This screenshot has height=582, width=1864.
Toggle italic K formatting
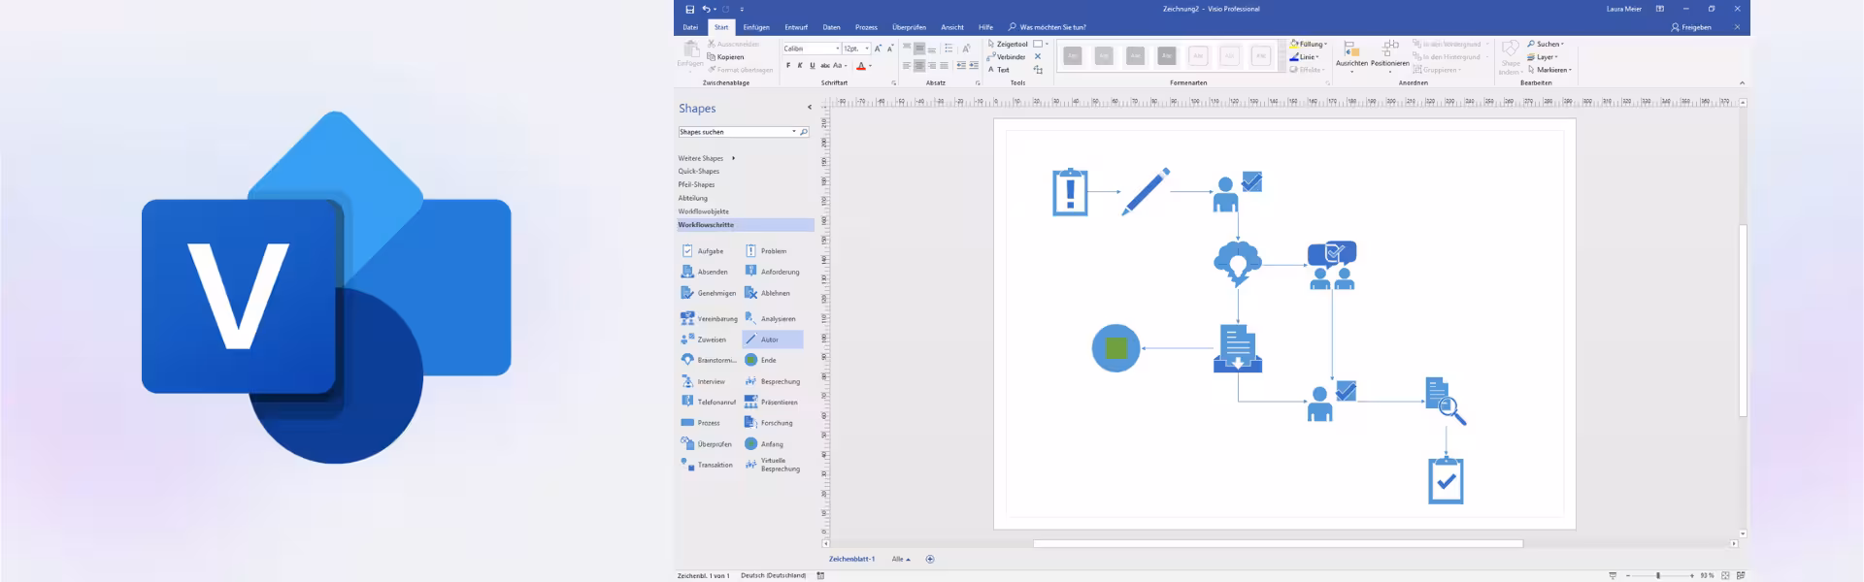[x=800, y=66]
